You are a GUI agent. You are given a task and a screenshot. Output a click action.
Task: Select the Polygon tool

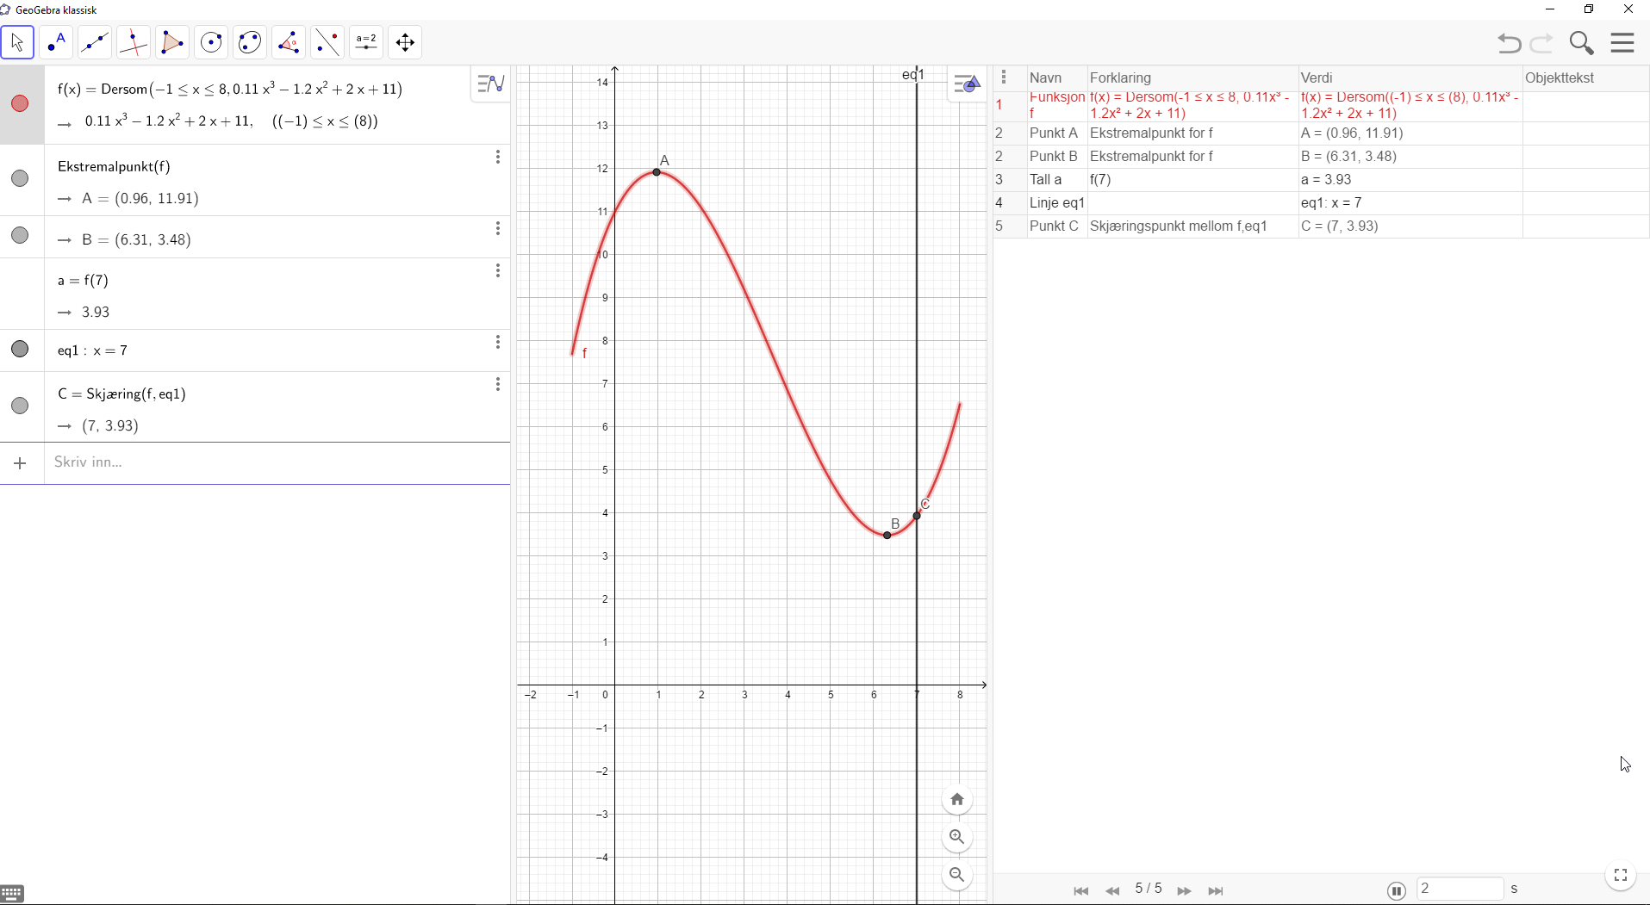pos(172,42)
